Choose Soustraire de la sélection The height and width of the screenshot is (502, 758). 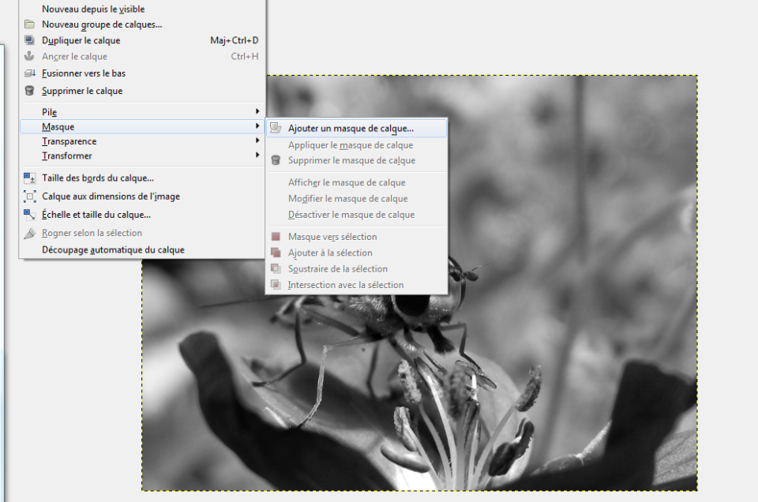356,268
